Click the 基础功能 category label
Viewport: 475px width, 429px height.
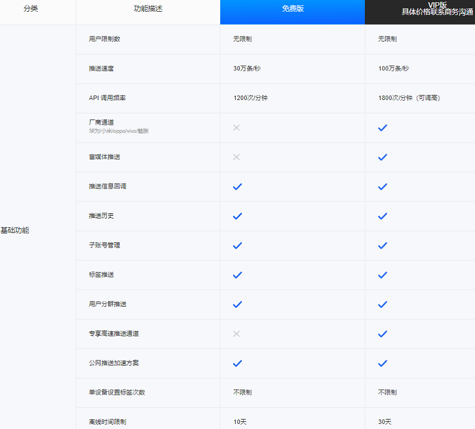coord(15,230)
